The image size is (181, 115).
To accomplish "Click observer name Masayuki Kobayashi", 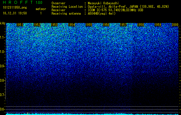I will coord(103,3).
